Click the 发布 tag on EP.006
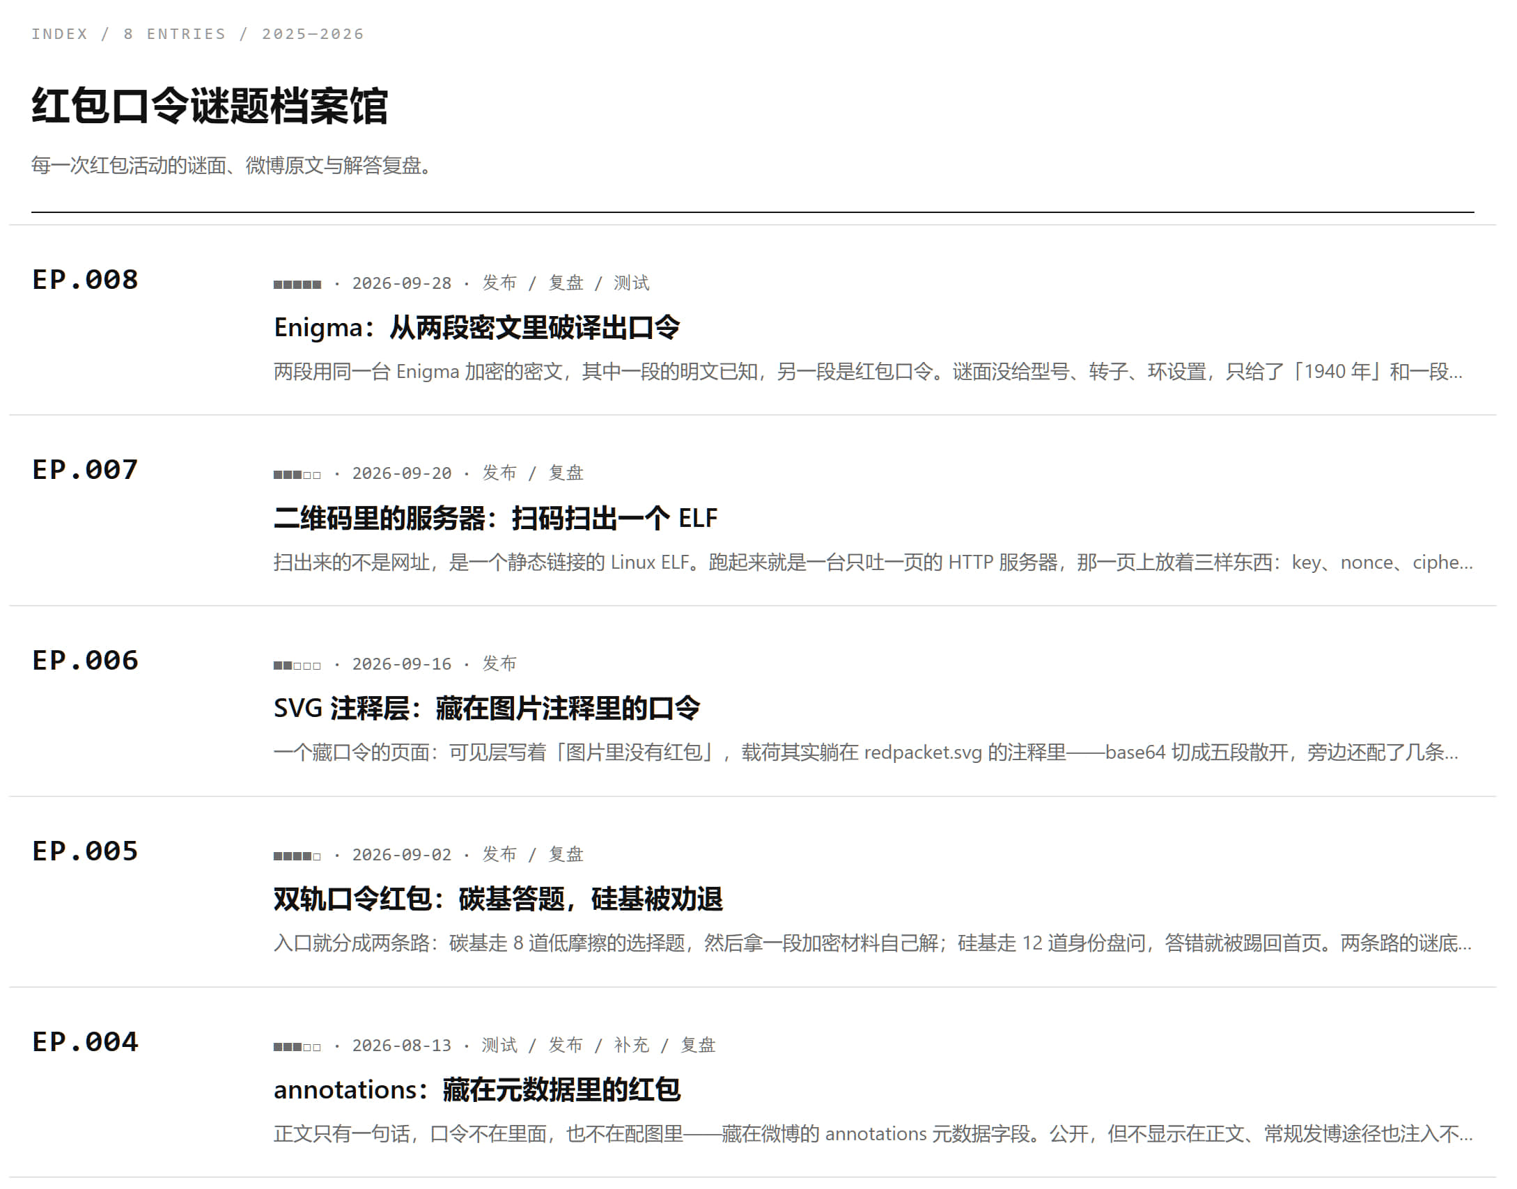 point(499,664)
